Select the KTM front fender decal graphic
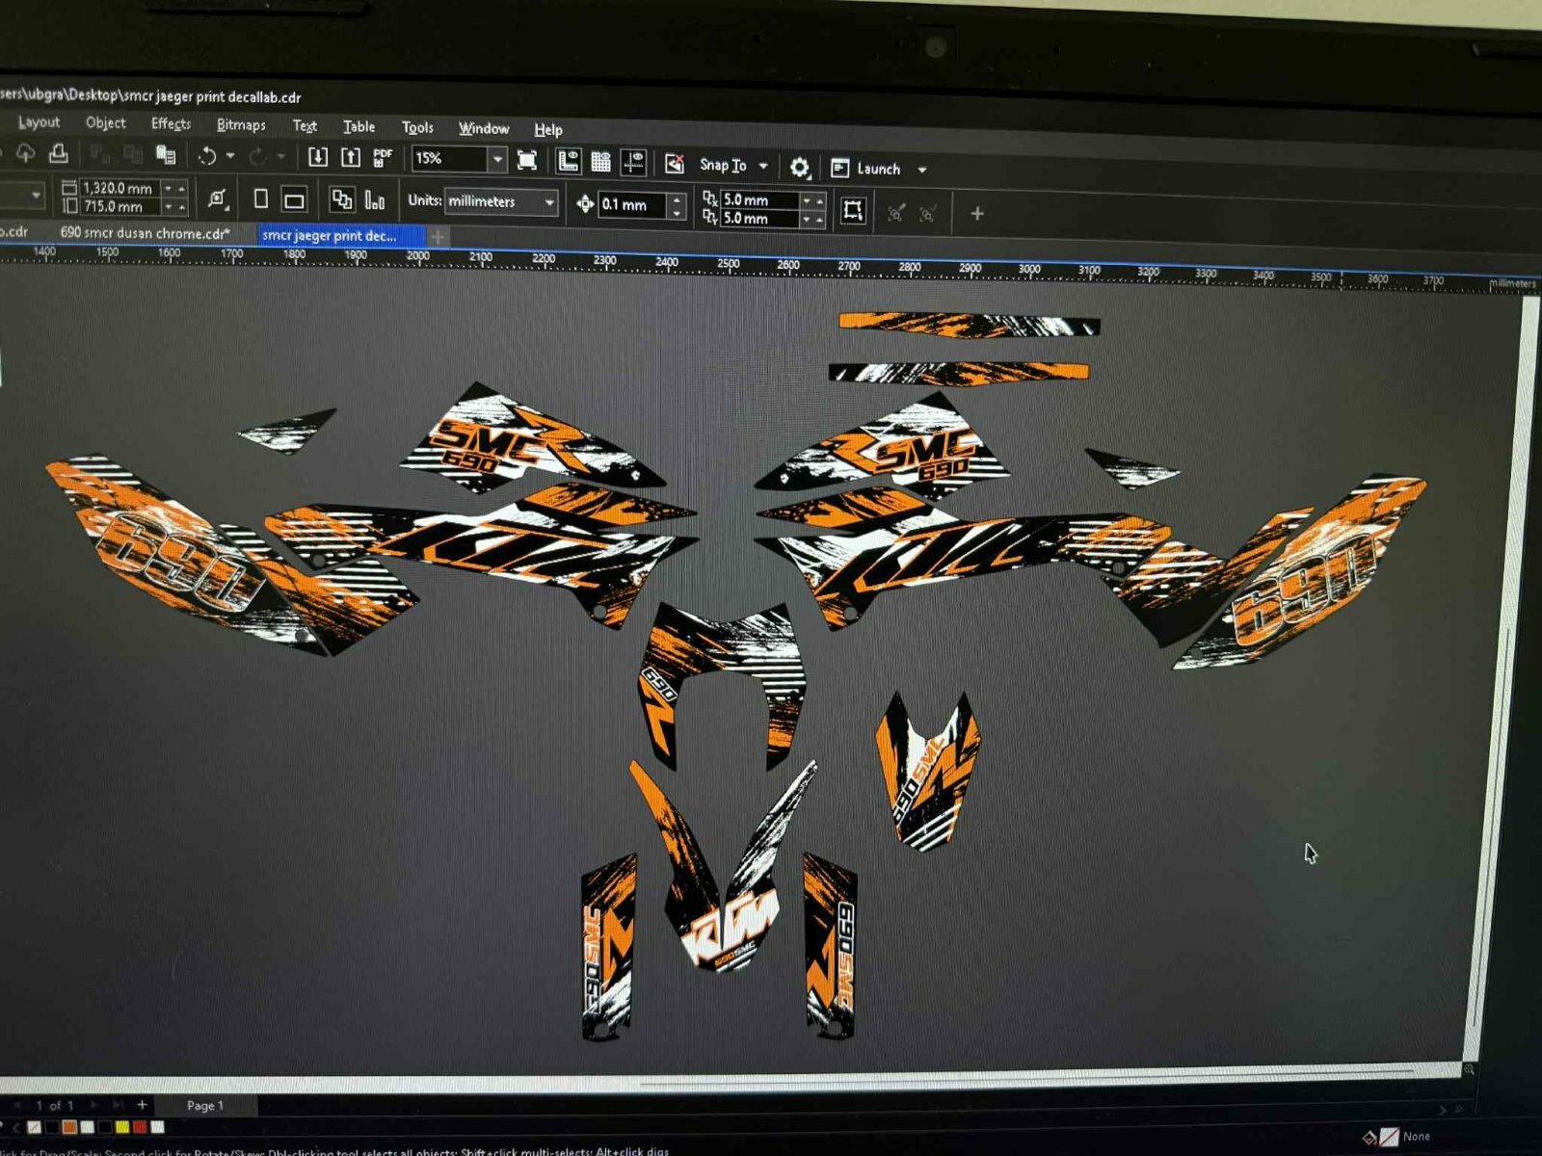 [724, 865]
